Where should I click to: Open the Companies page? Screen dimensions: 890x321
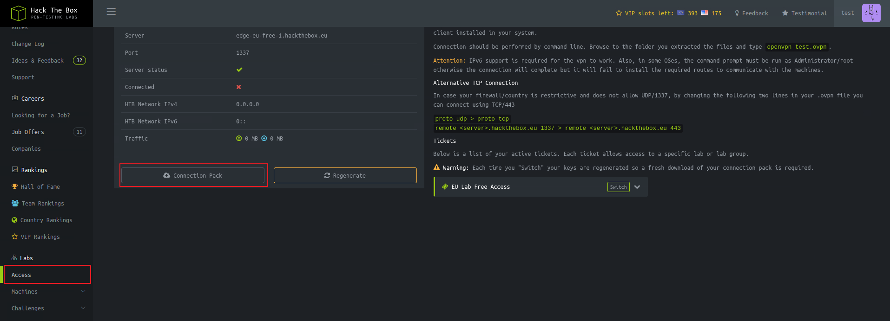[x=26, y=148]
